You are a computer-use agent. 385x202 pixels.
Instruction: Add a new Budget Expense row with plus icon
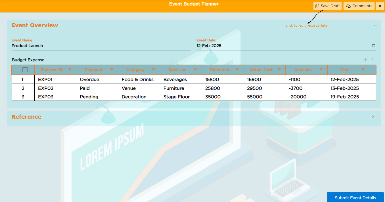[366, 60]
